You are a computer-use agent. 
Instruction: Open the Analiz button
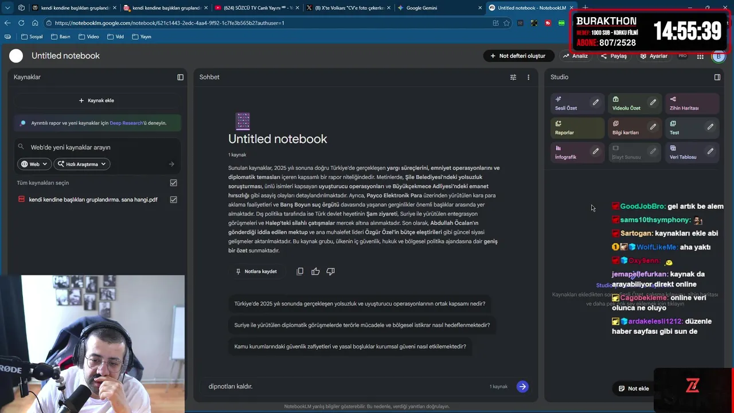pyautogui.click(x=575, y=56)
